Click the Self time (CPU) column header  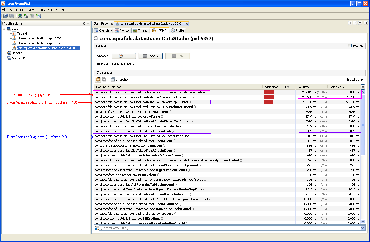[344, 87]
